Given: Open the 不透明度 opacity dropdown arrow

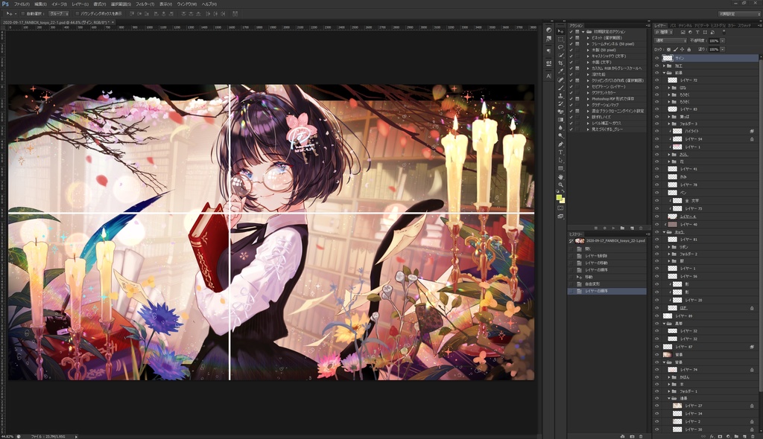Looking at the screenshot, I should (723, 41).
